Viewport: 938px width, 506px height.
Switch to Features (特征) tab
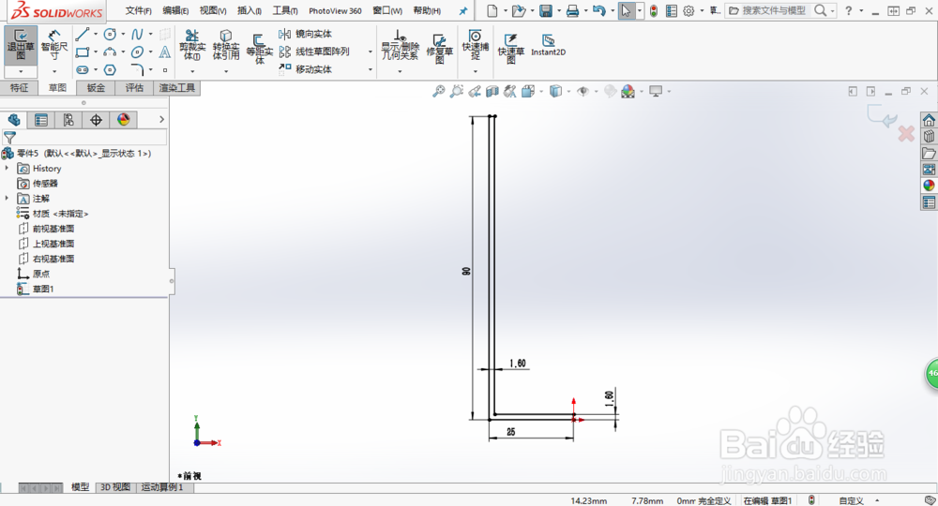pos(19,88)
